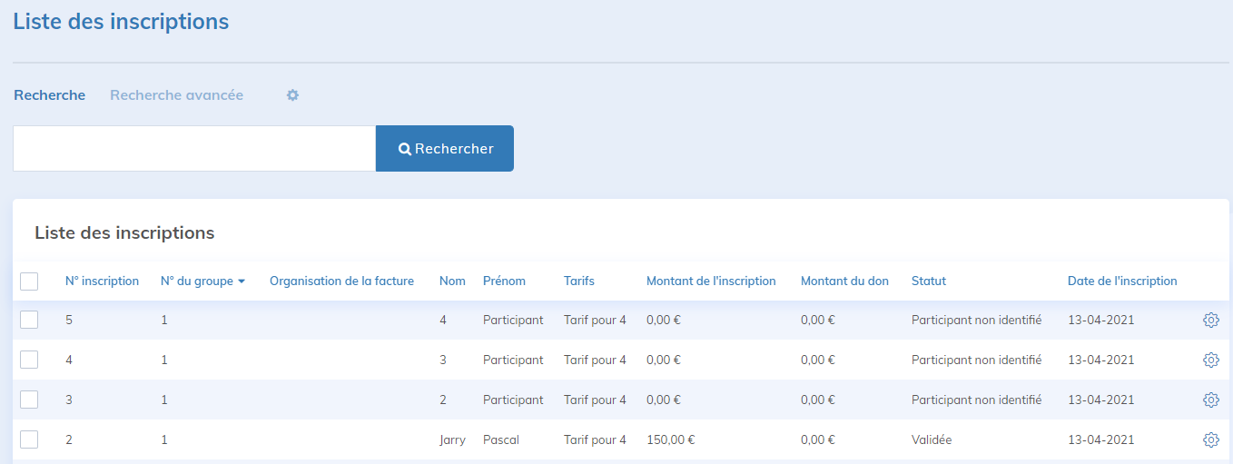Open the Recherche avancée tab
1233x464 pixels.
[x=176, y=95]
